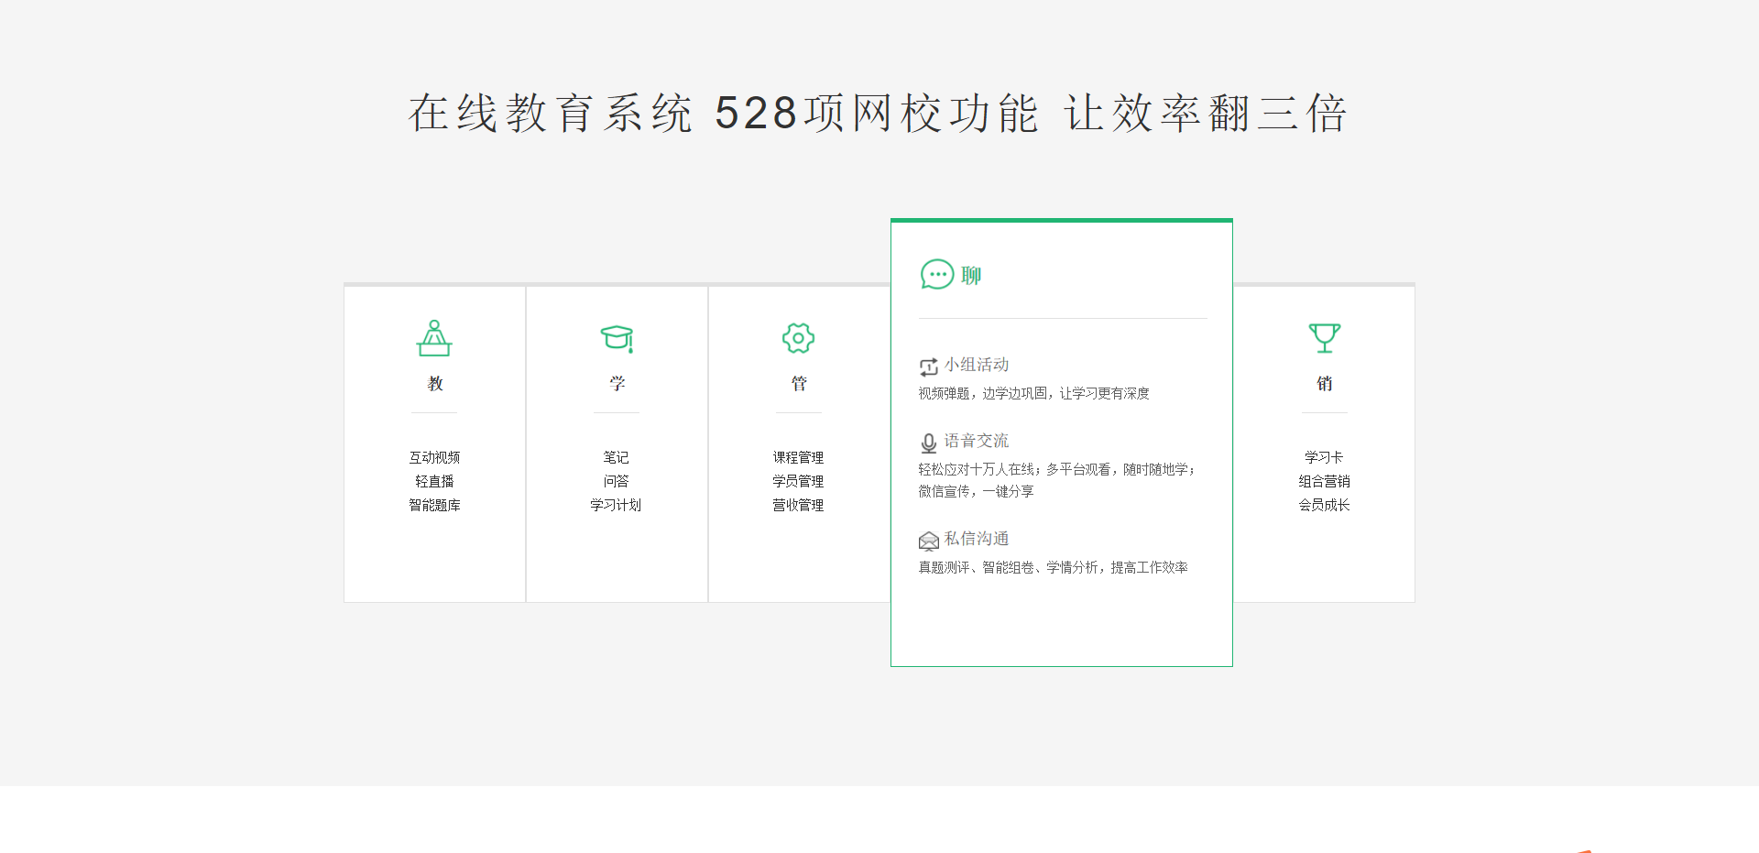
Task: Open the 轻直播 feature
Action: tap(434, 481)
